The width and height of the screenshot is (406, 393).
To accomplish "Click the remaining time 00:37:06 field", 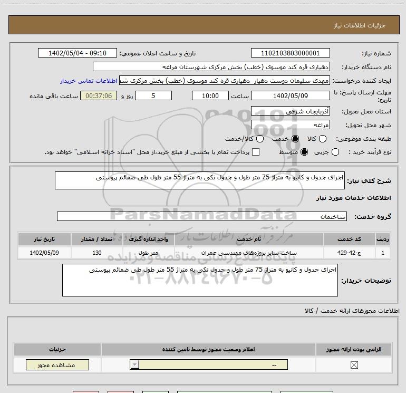I will click(x=99, y=96).
